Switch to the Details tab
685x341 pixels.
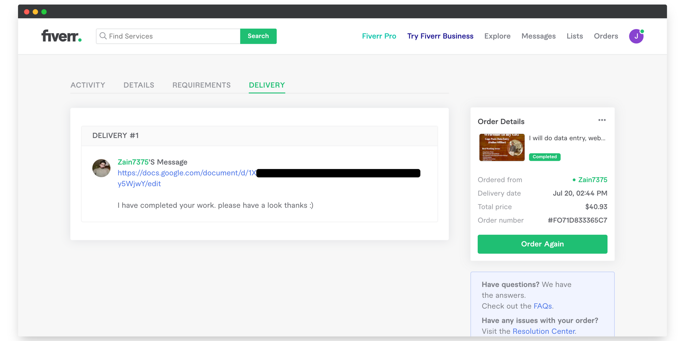click(x=139, y=85)
